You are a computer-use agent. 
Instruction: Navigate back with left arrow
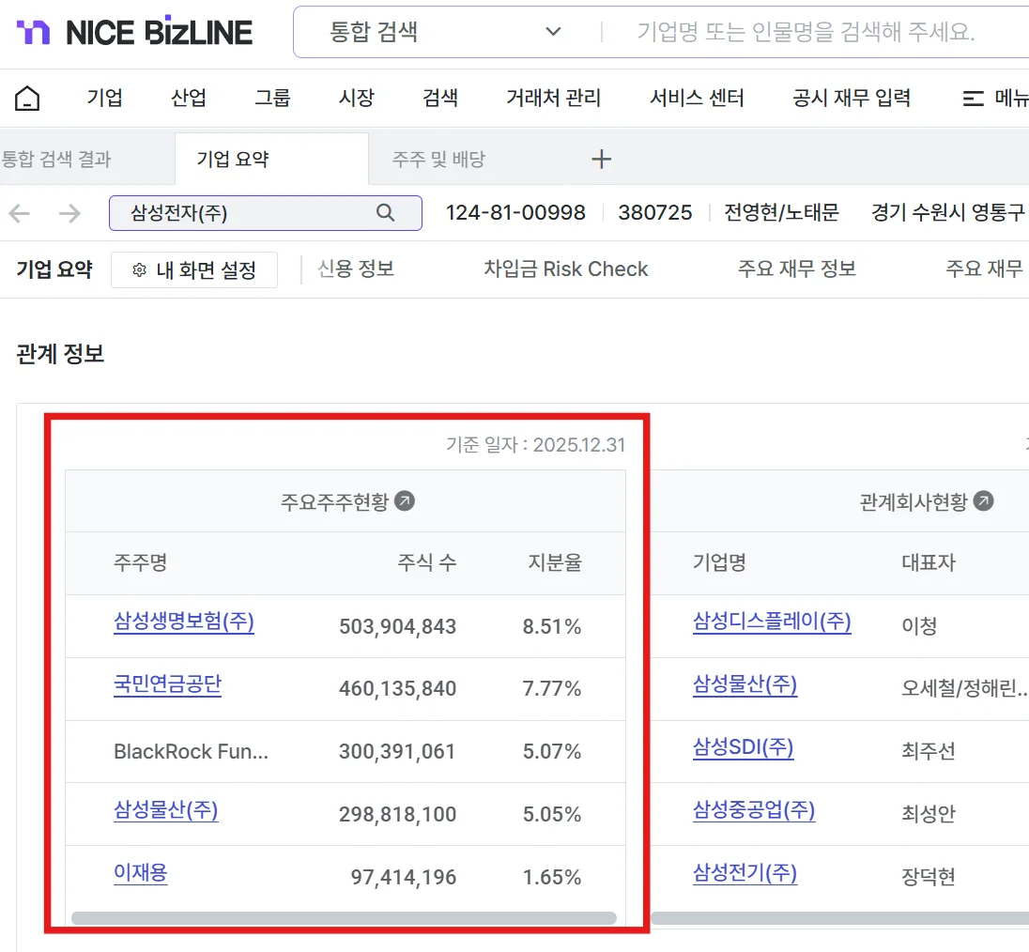(20, 213)
